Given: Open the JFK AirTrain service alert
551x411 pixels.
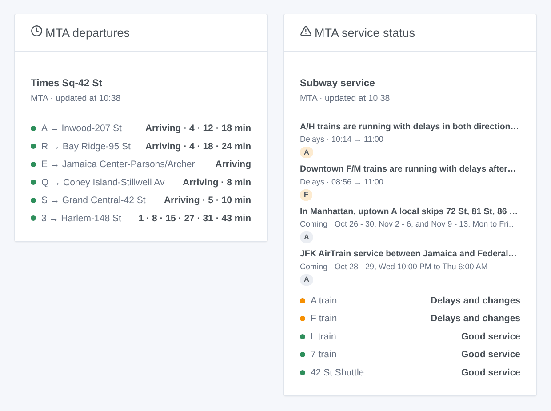Looking at the screenshot, I should pyautogui.click(x=408, y=254).
